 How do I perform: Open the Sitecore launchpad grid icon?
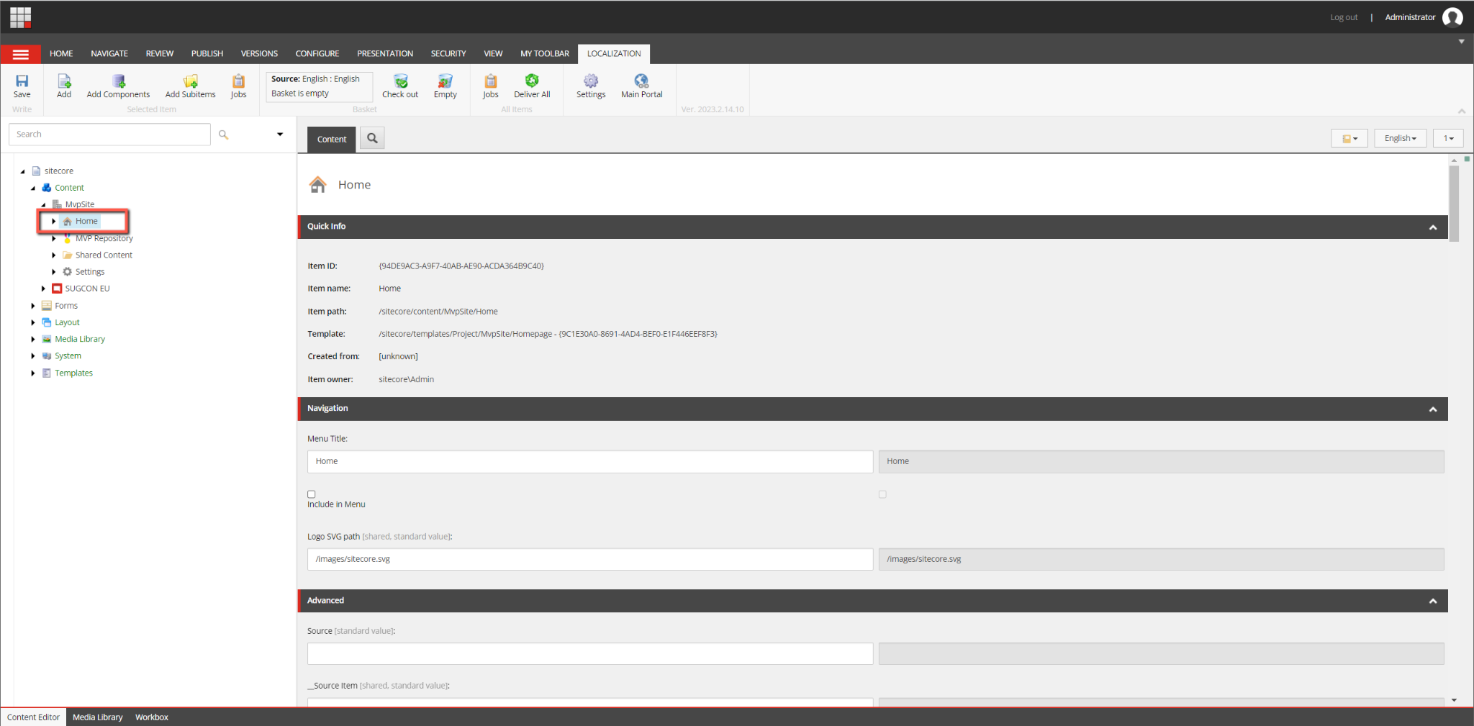(20, 17)
